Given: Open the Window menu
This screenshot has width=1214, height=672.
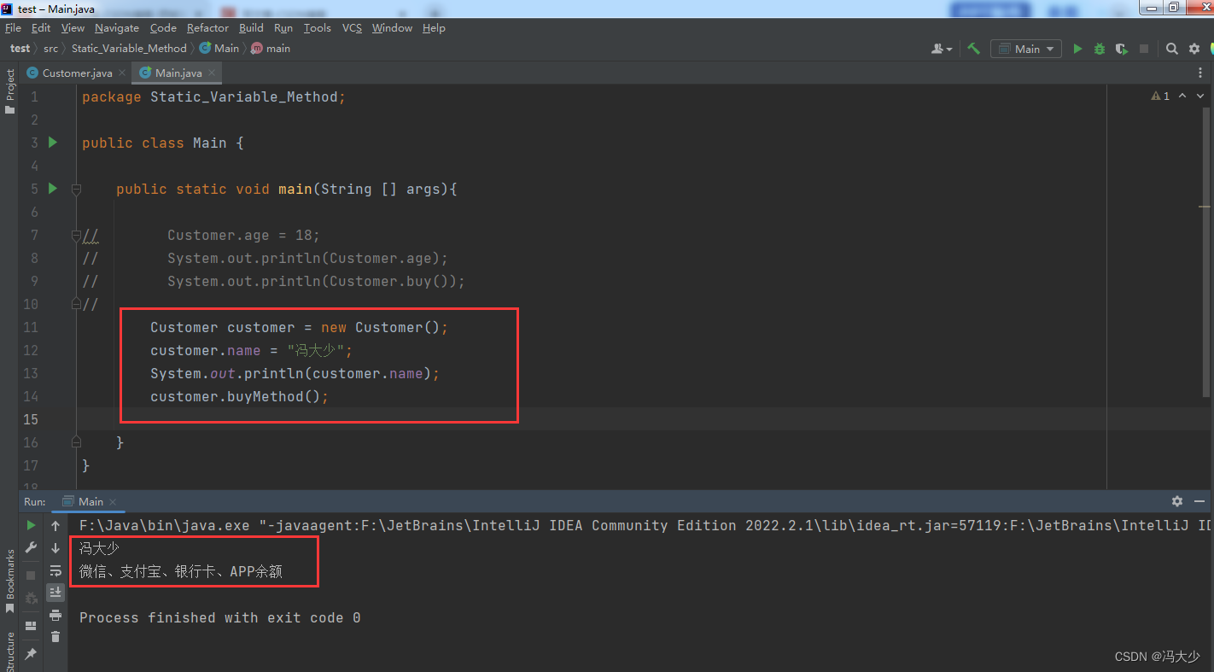Looking at the screenshot, I should (x=392, y=27).
